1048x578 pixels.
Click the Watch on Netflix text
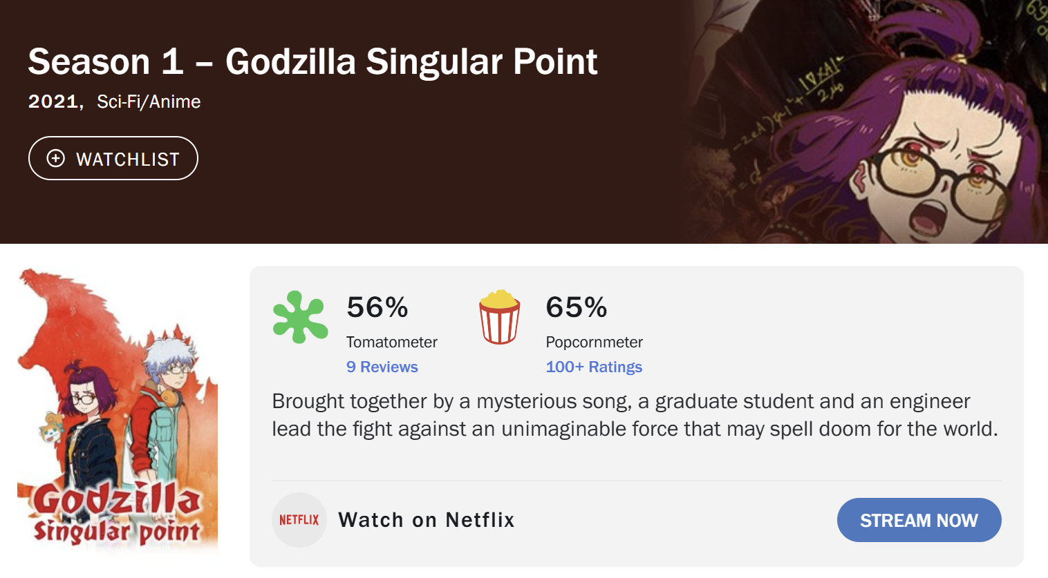click(426, 520)
